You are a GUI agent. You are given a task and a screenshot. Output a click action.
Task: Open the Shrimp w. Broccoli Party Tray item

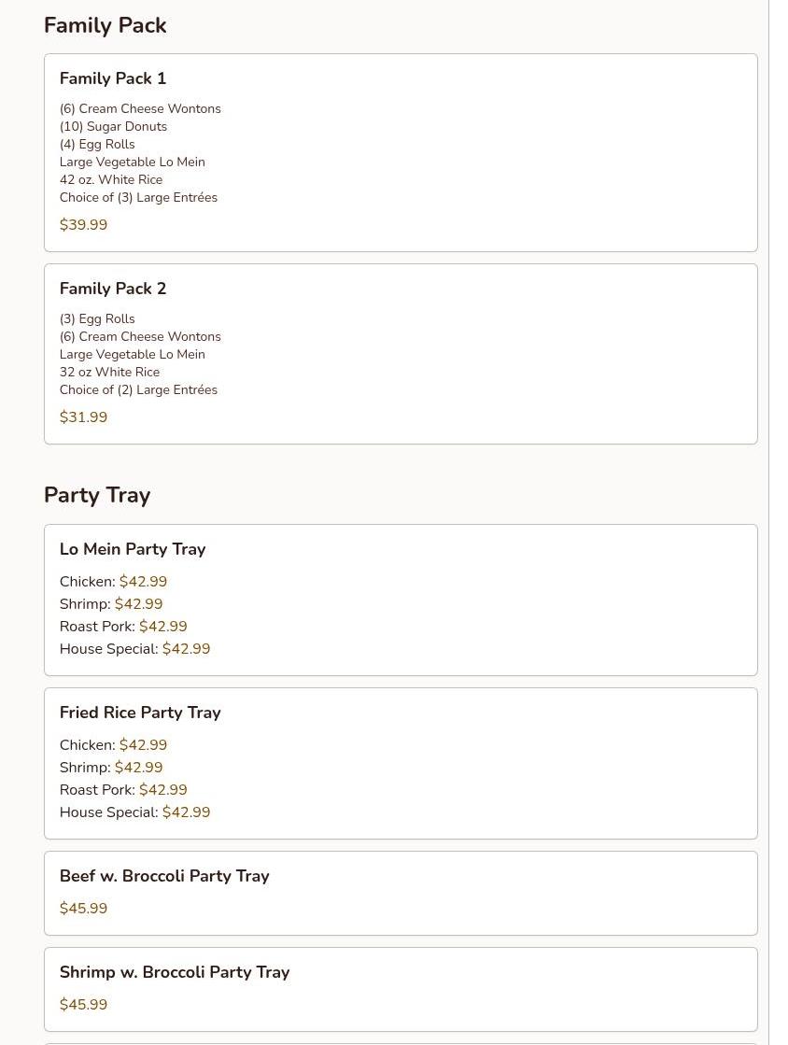coord(175,972)
